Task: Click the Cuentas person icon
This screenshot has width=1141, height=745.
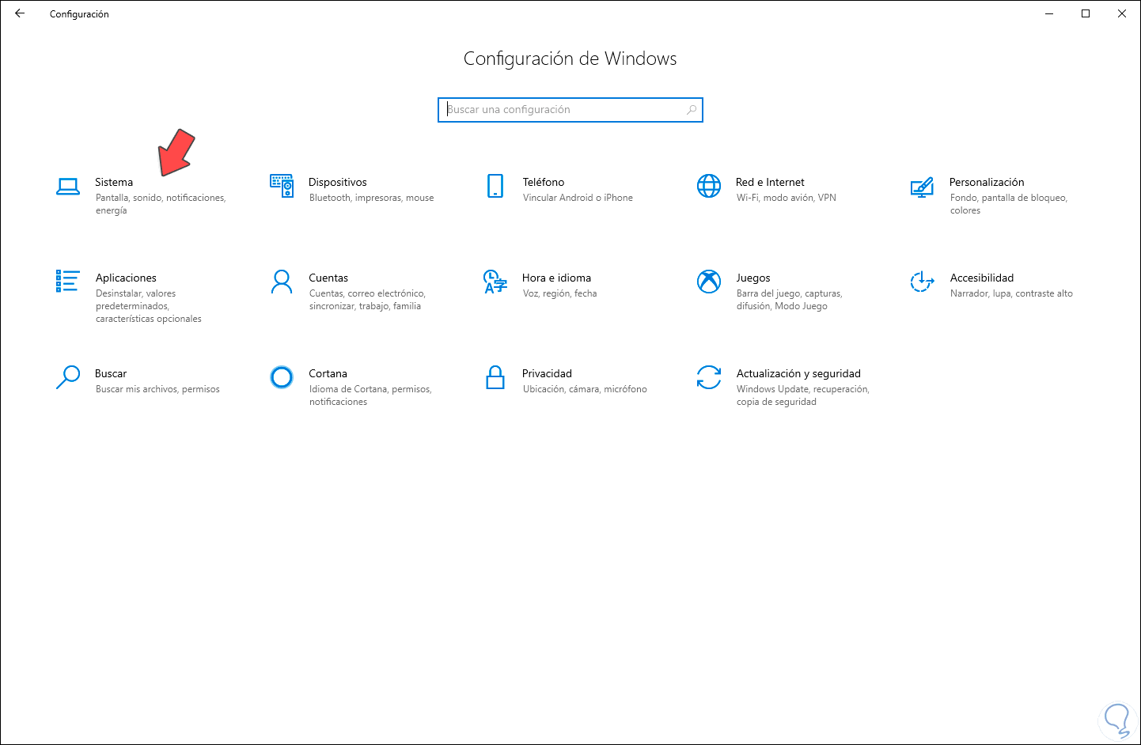Action: click(x=282, y=282)
